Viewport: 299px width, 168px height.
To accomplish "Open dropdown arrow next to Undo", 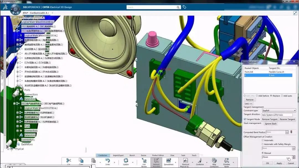I will pyautogui.click(x=115, y=162).
